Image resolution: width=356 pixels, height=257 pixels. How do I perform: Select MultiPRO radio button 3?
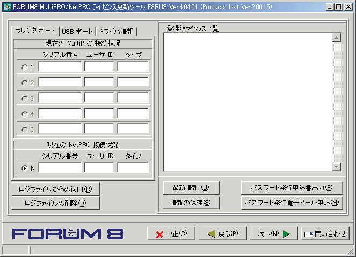point(25,99)
